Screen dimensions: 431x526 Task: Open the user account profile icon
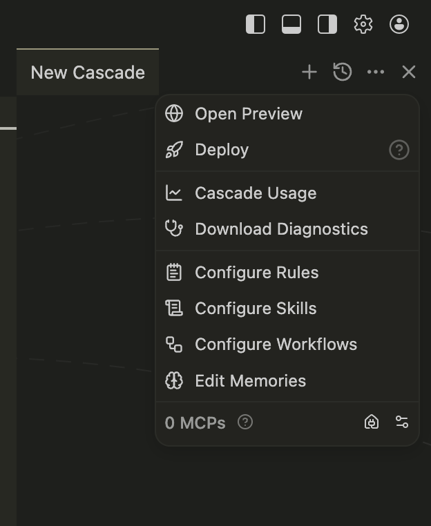(399, 24)
